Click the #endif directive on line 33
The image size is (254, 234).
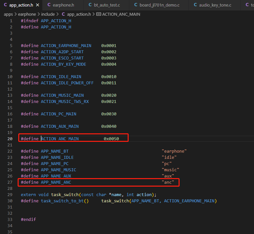pyautogui.click(x=28, y=220)
